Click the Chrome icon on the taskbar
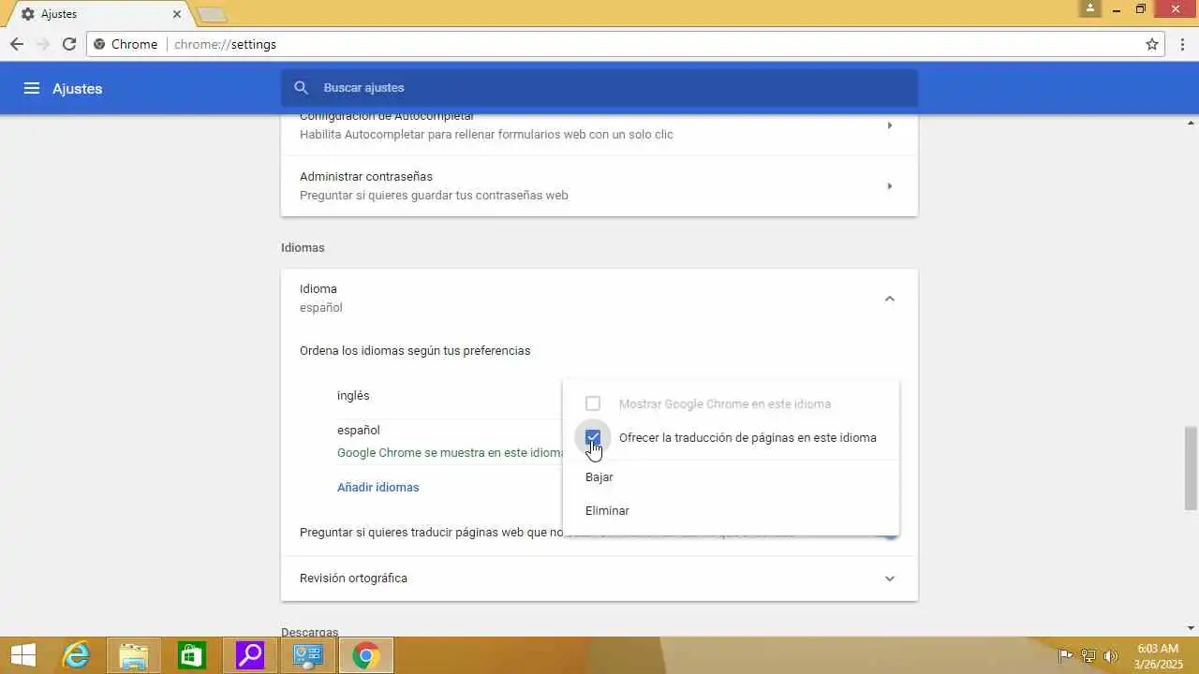The height and width of the screenshot is (674, 1199). [x=365, y=655]
